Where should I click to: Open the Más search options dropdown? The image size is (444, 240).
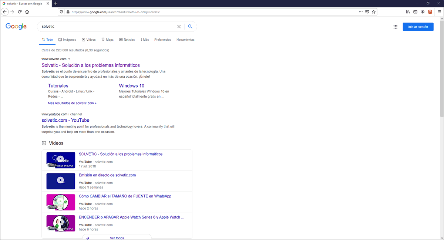pos(145,40)
